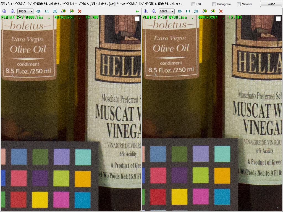Viewport: 283px width, 212px height.
Task: Click the '12.7MB' file size text
Action: pos(92,17)
